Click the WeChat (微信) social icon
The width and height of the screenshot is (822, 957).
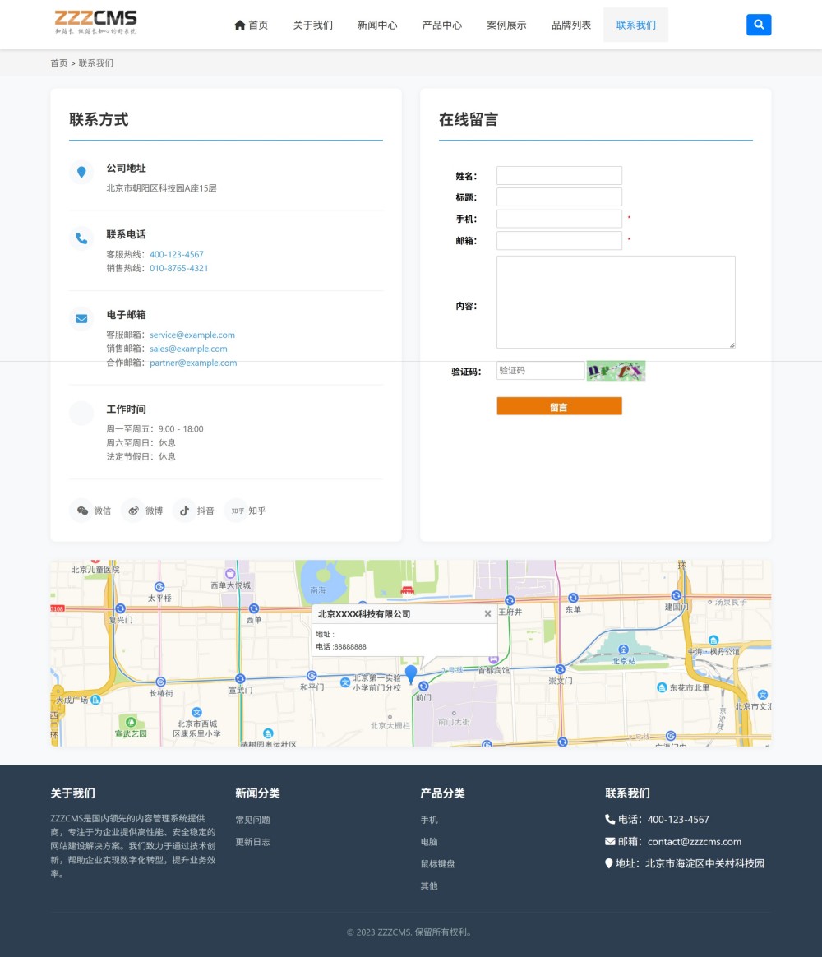coord(82,511)
